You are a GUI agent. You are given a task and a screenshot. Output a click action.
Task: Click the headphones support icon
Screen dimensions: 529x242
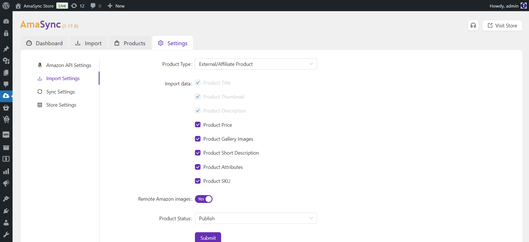click(473, 25)
